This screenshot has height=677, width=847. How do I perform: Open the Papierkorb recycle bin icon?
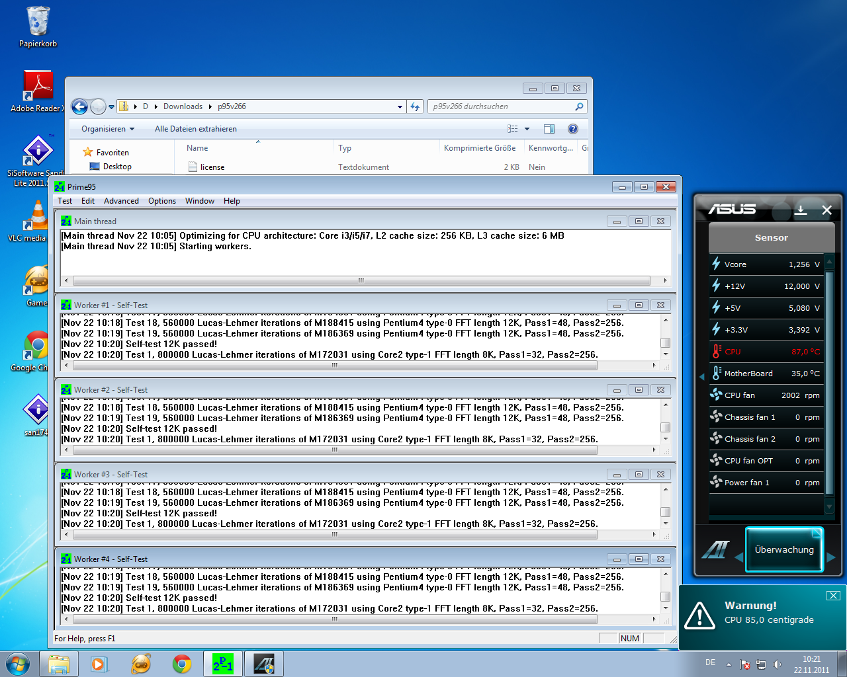pyautogui.click(x=38, y=26)
